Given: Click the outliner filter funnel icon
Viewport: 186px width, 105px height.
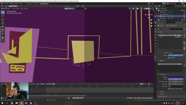Looking at the screenshot, I should [x=181, y=6].
